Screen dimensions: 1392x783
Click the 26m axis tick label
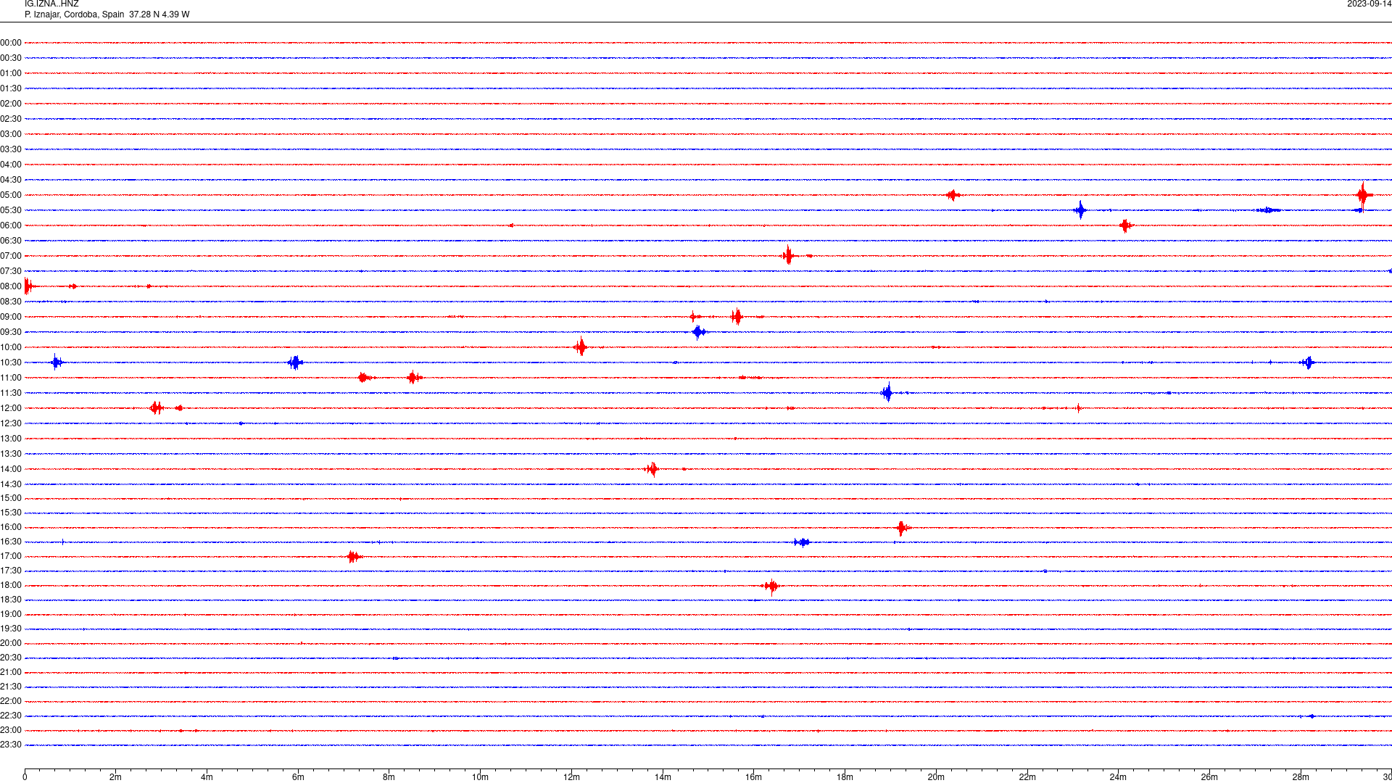pyautogui.click(x=1209, y=777)
